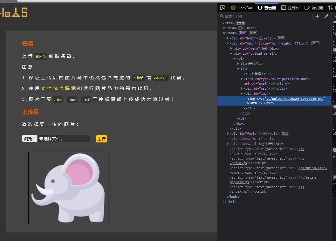
Task: Click the 未选择文件 file label
Action: (x=51, y=139)
